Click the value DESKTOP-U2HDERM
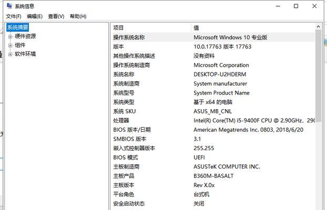The height and width of the screenshot is (210, 327). coord(220,75)
